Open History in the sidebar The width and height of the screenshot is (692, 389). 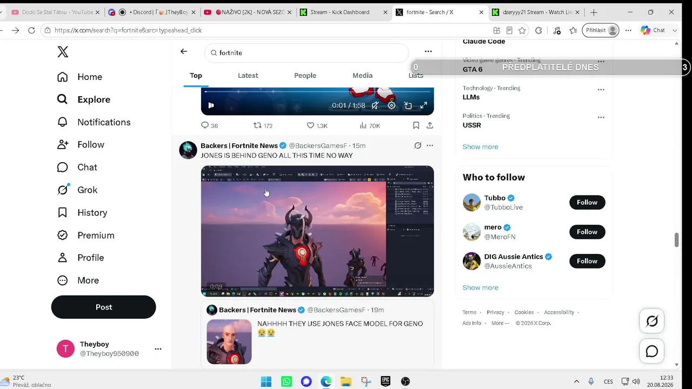click(82, 213)
